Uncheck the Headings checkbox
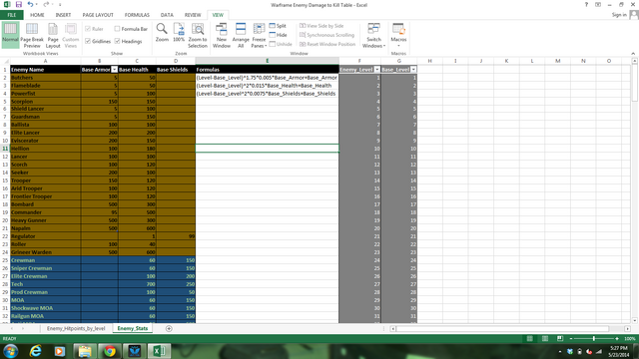Screen dimensions: 639x359 (118, 41)
